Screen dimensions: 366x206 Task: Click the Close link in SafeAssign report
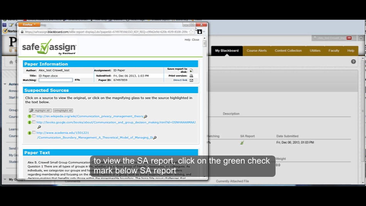point(196,40)
